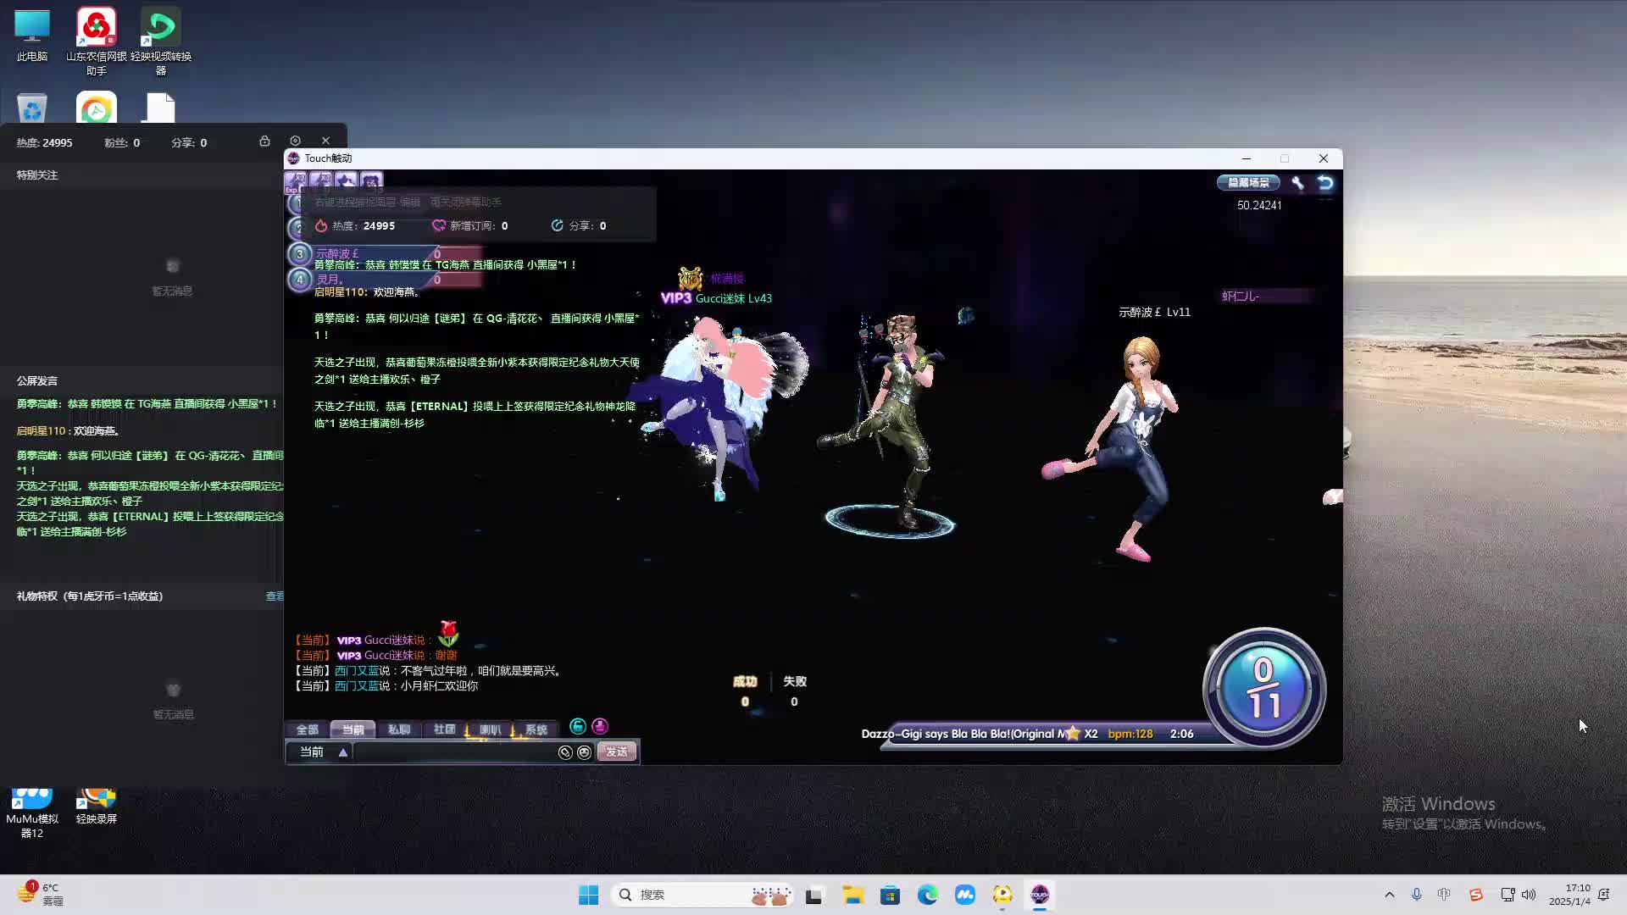The width and height of the screenshot is (1627, 915).
Task: Toggle the overlay panel lock icon
Action: [x=264, y=141]
